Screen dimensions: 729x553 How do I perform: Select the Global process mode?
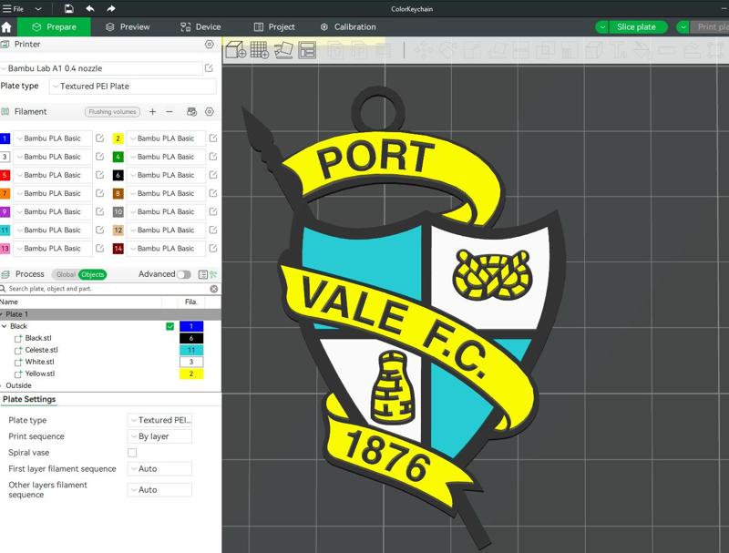pyautogui.click(x=66, y=274)
